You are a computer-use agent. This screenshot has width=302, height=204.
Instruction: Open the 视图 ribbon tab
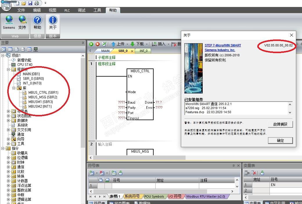pyautogui.click(x=52, y=10)
